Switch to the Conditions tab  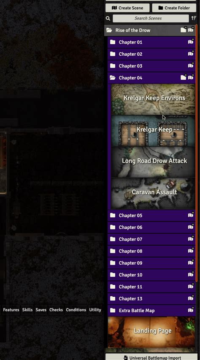point(76,310)
